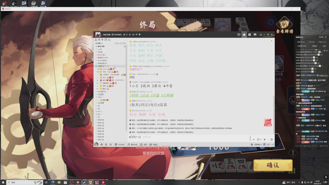Viewport: 329px width, 185px height.
Task: Favorite the channel with the star icon
Action: 130,35
